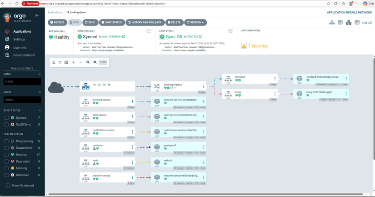375x197 pixels.
Task: Click the Log out link
Action: [x=367, y=22]
